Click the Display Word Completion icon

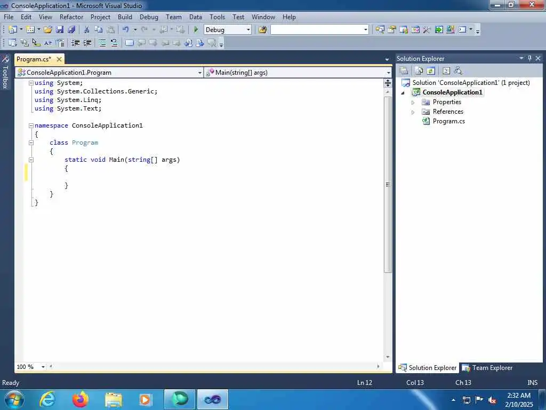[48, 43]
